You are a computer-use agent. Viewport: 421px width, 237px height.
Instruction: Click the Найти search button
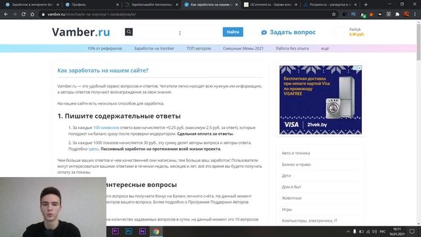(x=233, y=32)
